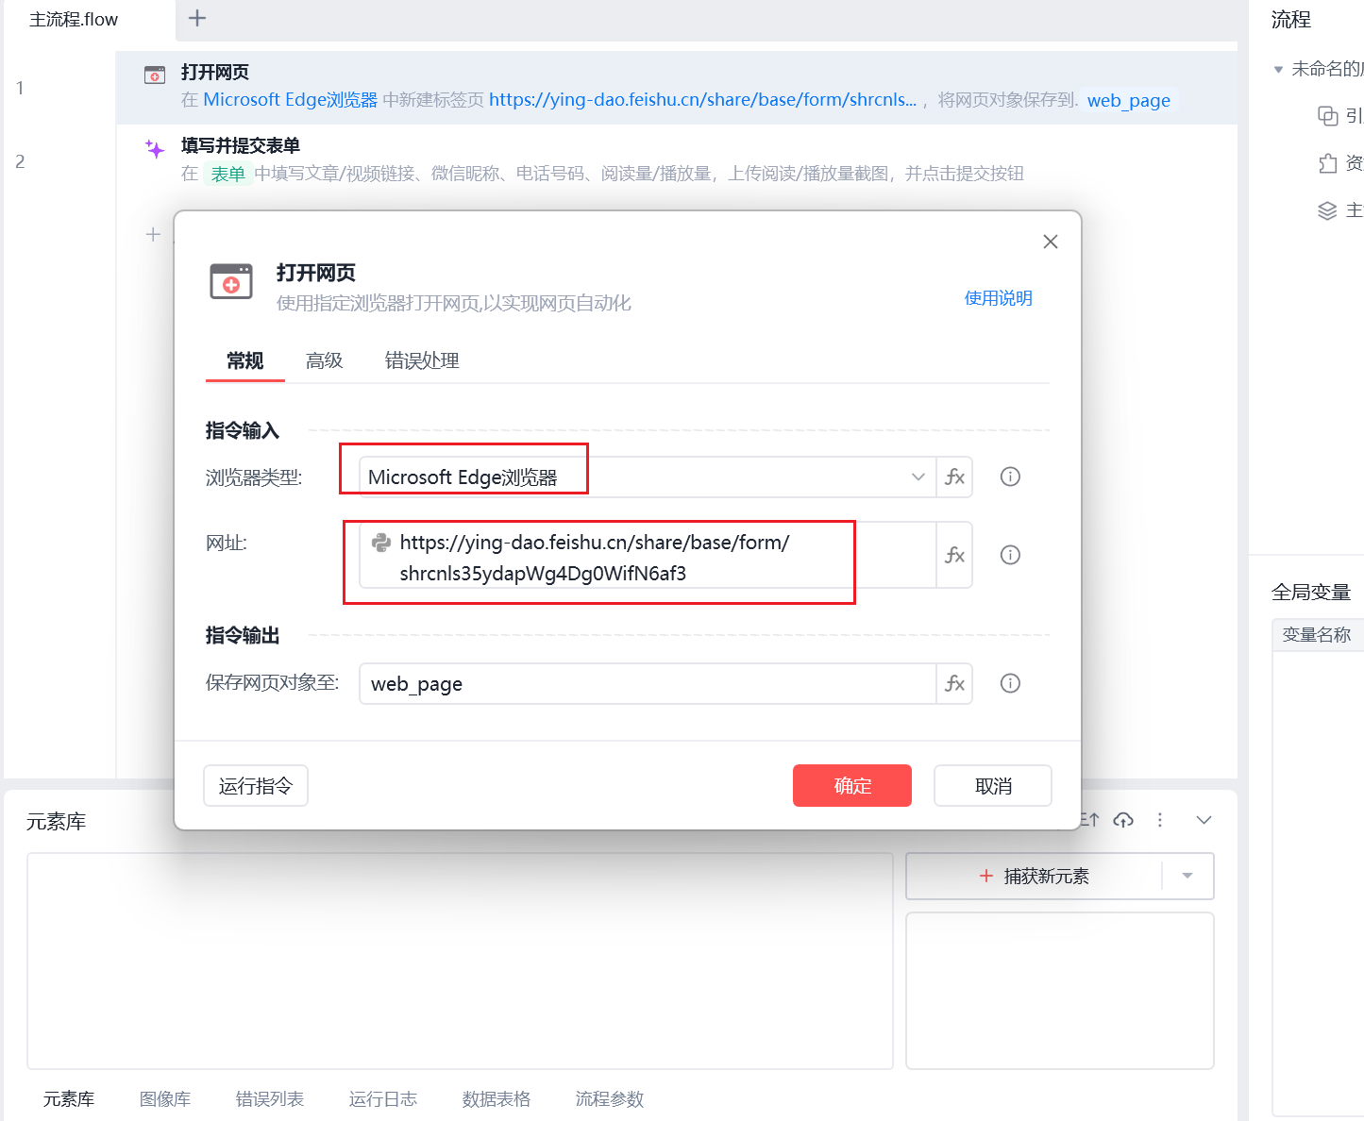
Task: Switch to 错误处理 tab
Action: coord(422,360)
